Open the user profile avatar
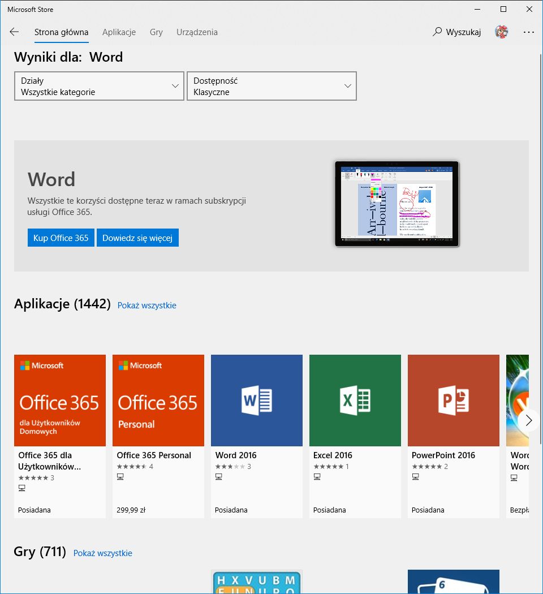Viewport: 543px width, 594px height. pos(501,32)
